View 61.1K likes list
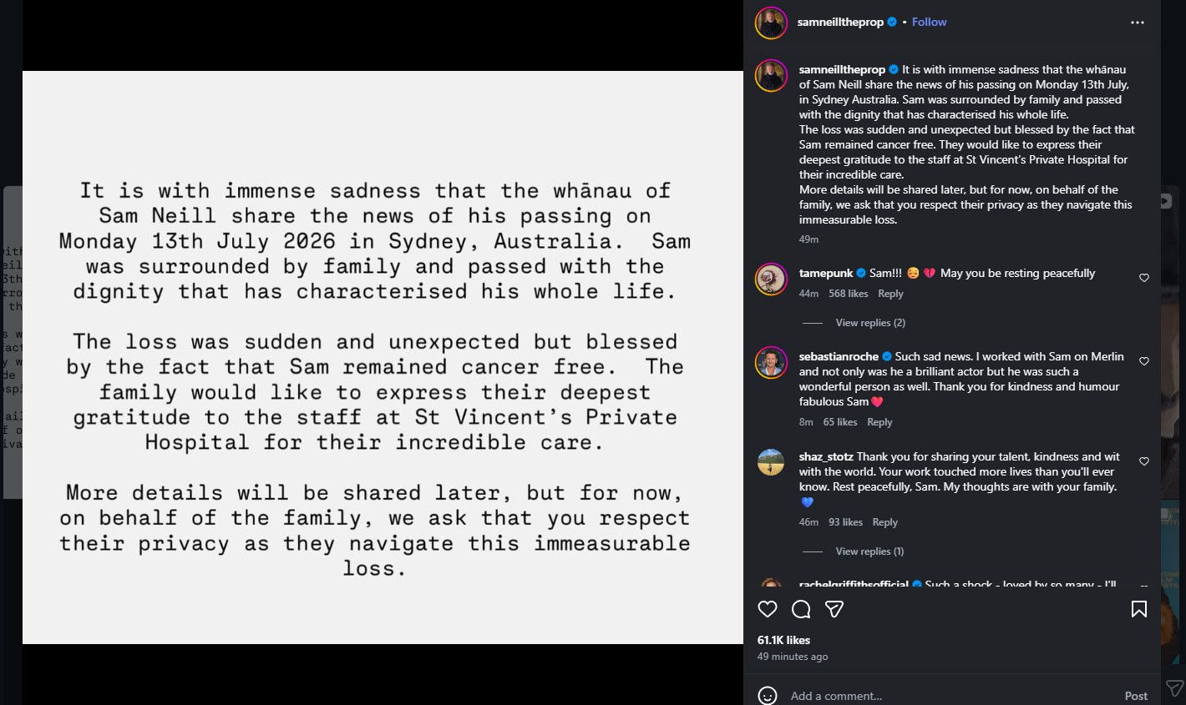This screenshot has width=1186, height=705. (783, 640)
